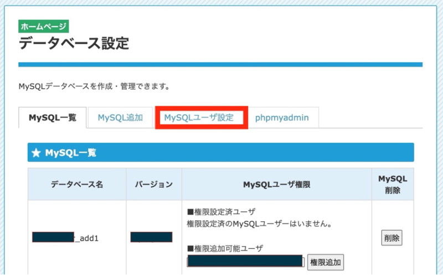The image size is (443, 275).
Task: Click the MySQLデータベースを作成・管理できます description
Action: (94, 86)
